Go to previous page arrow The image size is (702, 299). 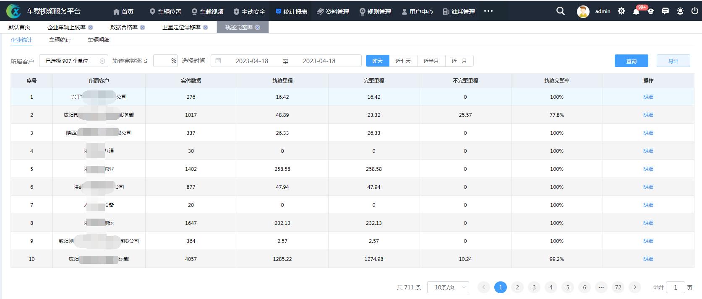(x=483, y=287)
